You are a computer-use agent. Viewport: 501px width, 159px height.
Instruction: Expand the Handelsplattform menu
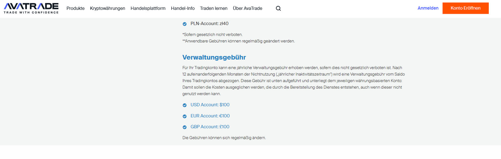tap(148, 8)
